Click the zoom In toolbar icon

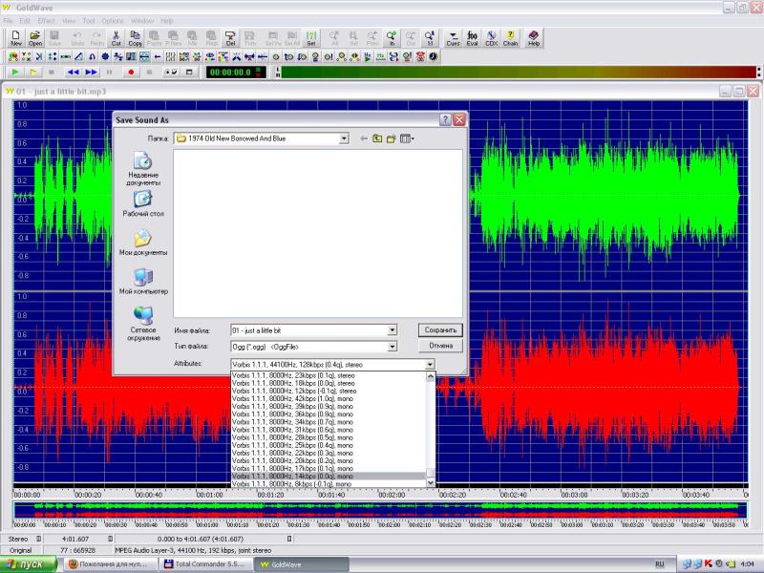click(x=392, y=38)
